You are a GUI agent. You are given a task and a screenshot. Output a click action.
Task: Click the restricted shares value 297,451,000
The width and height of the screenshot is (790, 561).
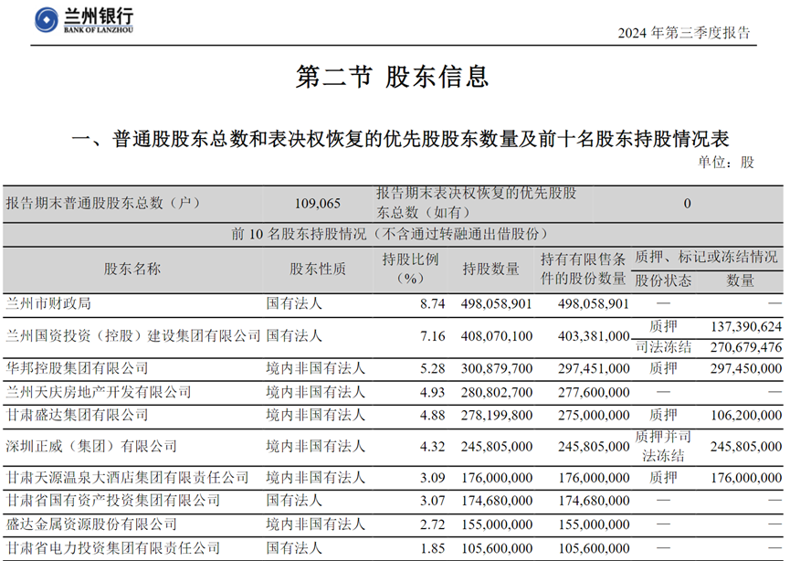coord(594,369)
